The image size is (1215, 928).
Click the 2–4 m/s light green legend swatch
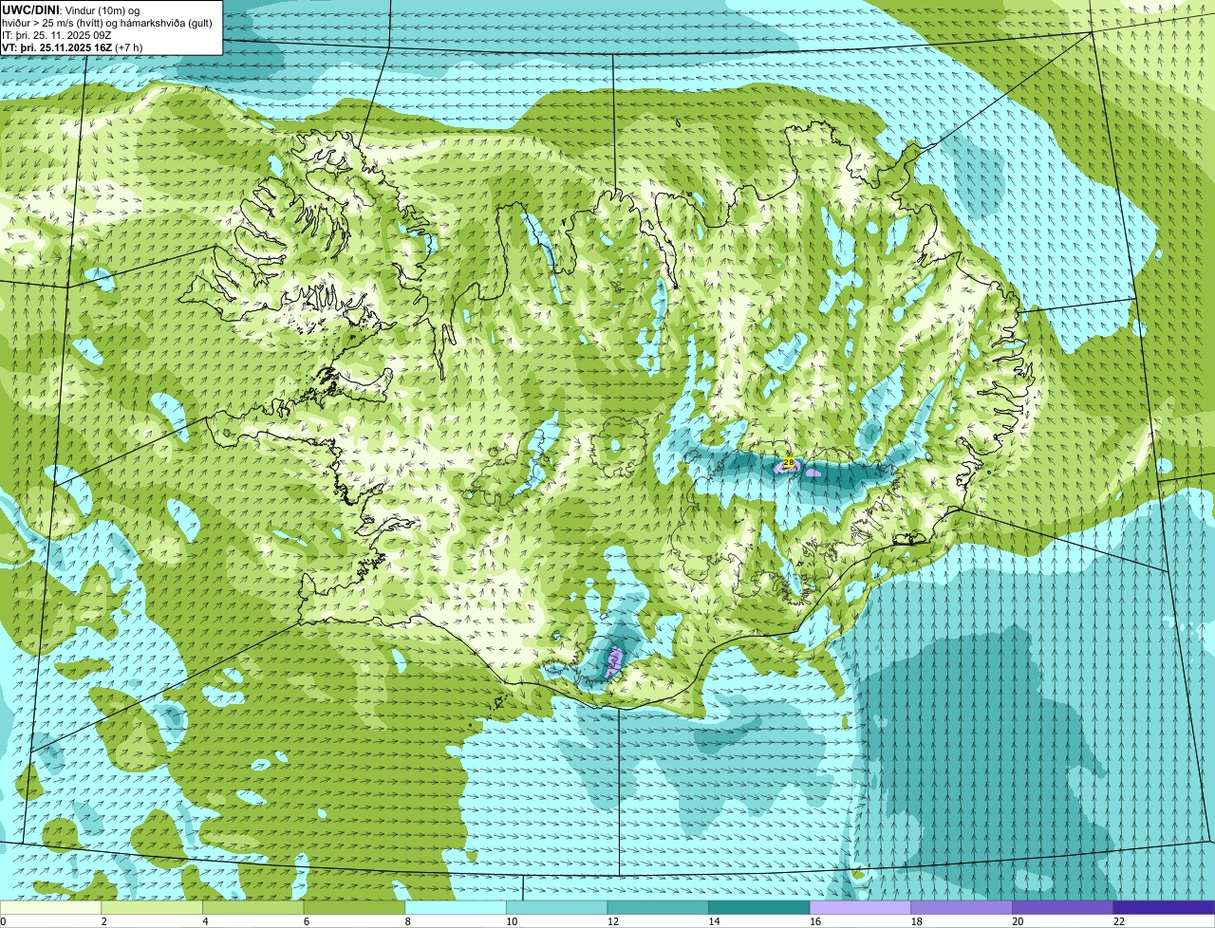pyautogui.click(x=152, y=907)
